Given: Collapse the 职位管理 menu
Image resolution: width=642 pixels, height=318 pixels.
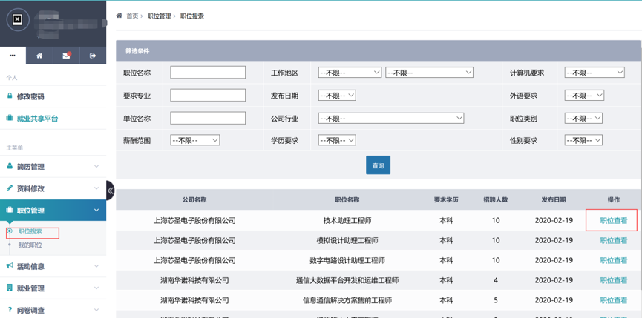Looking at the screenshot, I should coord(52,211).
